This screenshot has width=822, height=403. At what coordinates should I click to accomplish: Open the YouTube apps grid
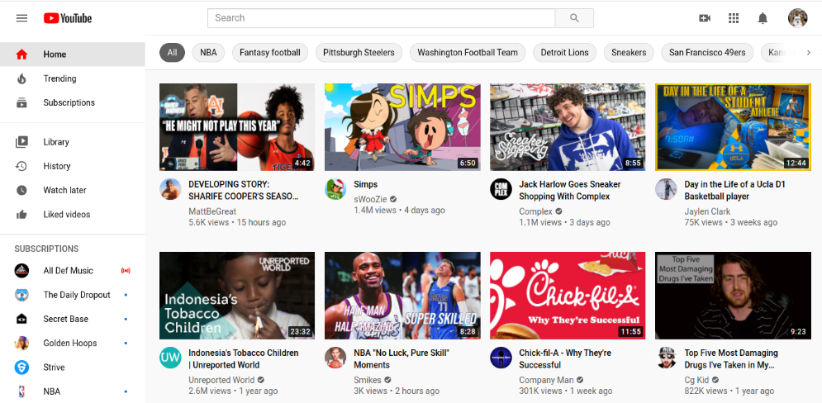(734, 18)
